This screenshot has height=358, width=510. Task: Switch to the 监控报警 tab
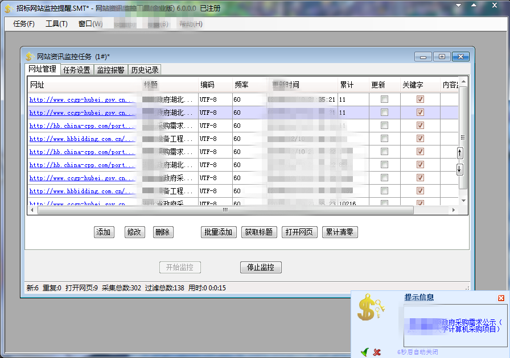pos(110,70)
